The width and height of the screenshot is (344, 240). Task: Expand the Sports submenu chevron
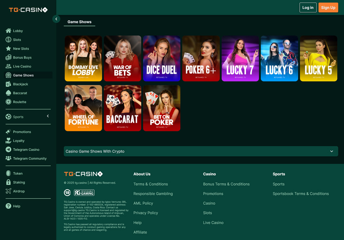[48, 116]
